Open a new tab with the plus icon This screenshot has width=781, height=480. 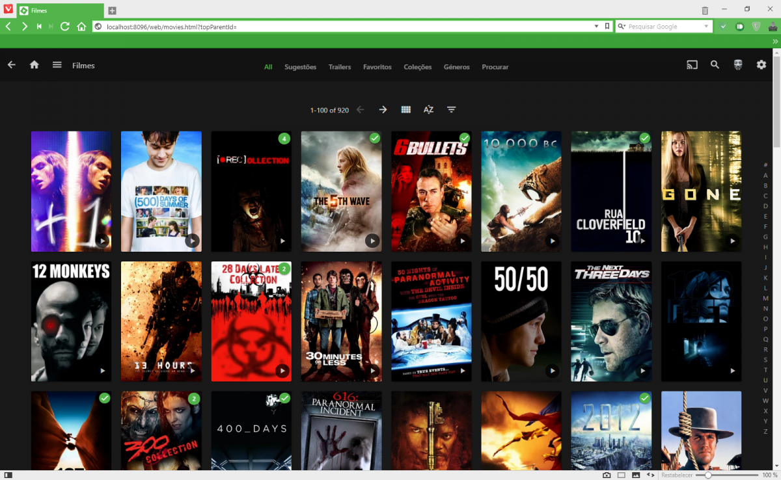coord(112,10)
